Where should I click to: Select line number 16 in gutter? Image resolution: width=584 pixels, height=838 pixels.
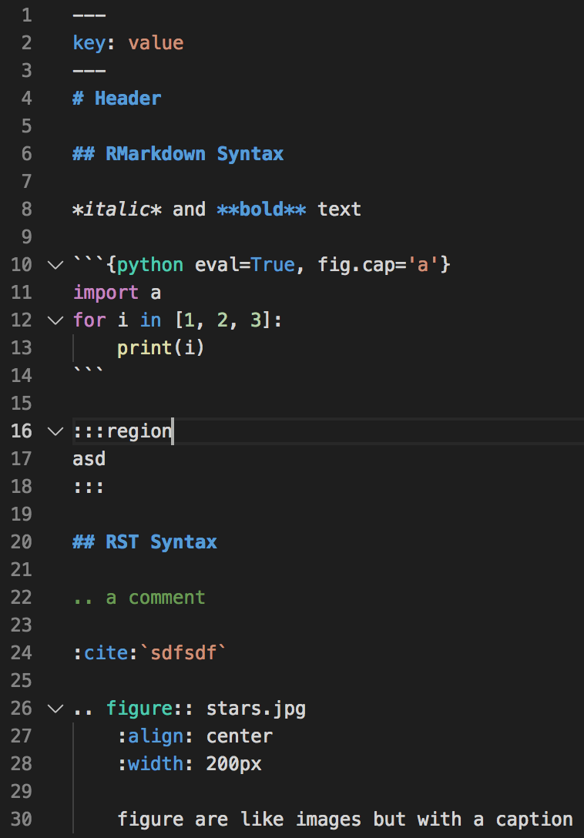tap(22, 431)
